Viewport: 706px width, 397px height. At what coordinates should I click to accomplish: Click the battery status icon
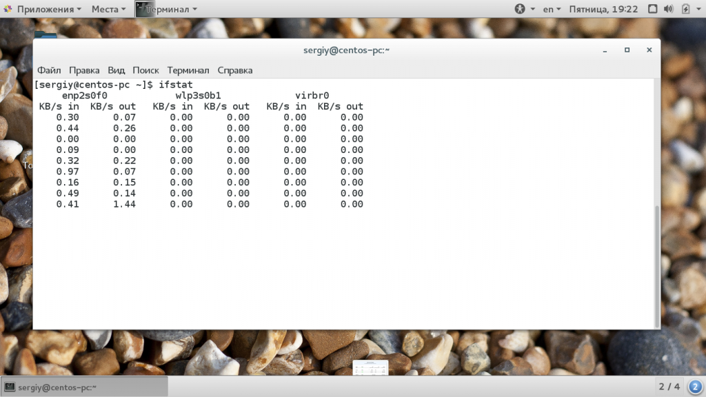click(685, 9)
